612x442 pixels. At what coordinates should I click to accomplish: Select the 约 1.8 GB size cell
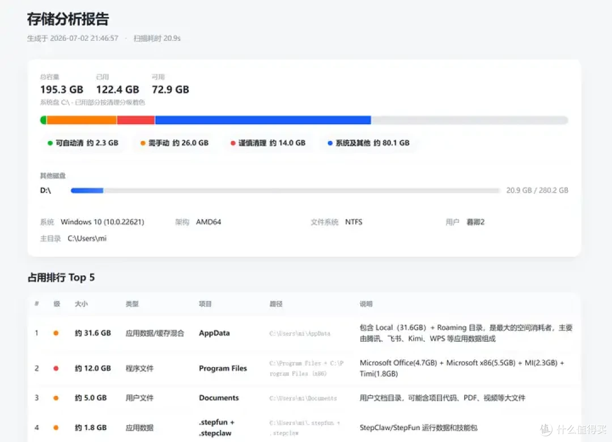click(x=91, y=428)
